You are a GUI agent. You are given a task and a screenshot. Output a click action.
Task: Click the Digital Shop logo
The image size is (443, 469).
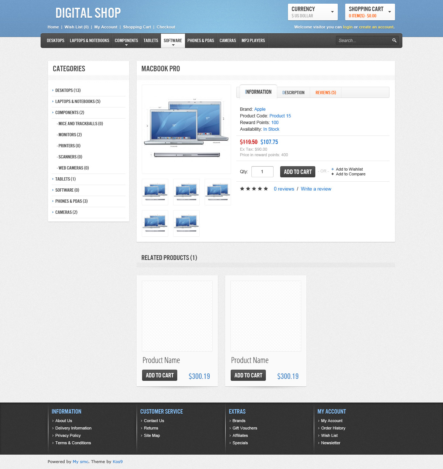point(88,13)
